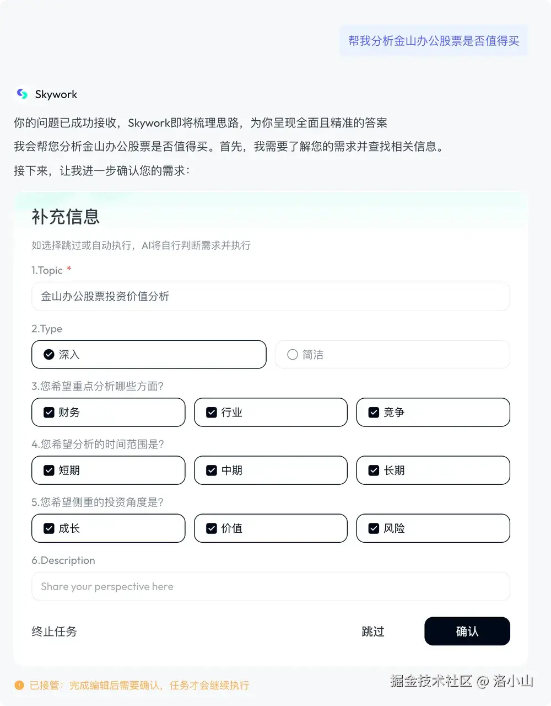The image size is (551, 706).
Task: Toggle the 风险 investment angle checkbox
Action: click(433, 528)
